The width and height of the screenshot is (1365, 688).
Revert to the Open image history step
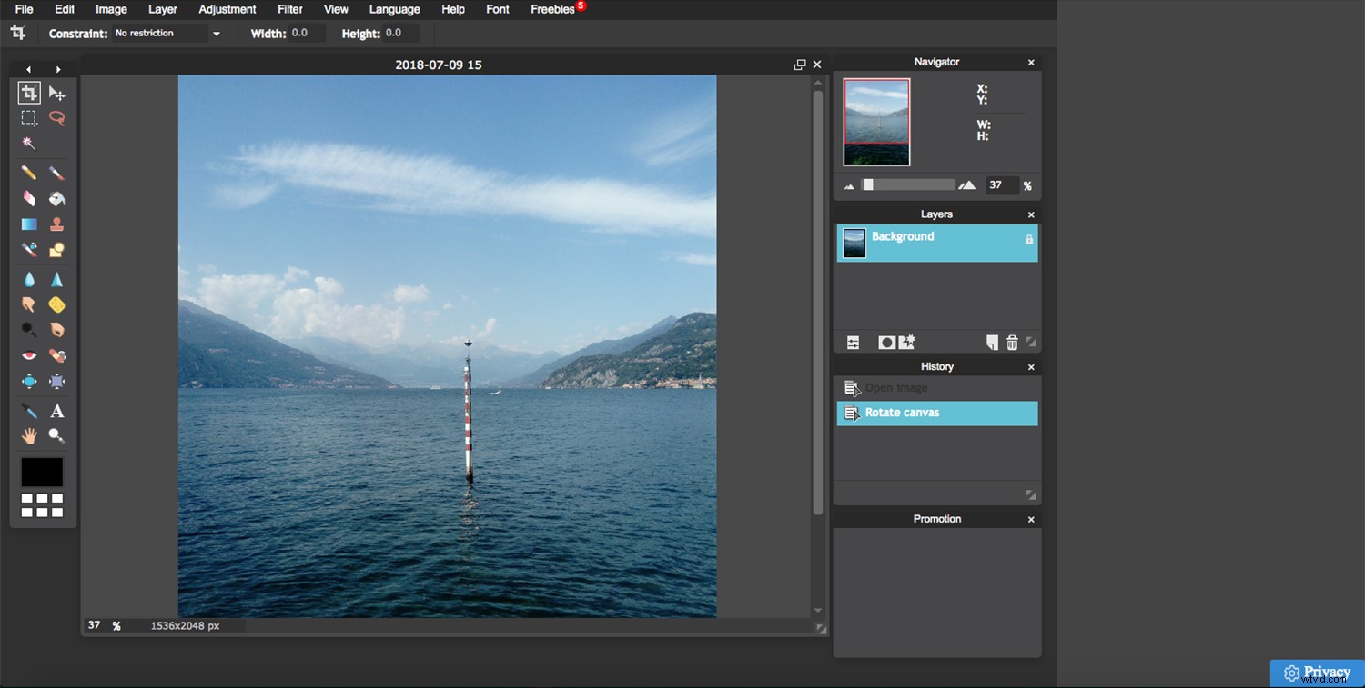[896, 387]
